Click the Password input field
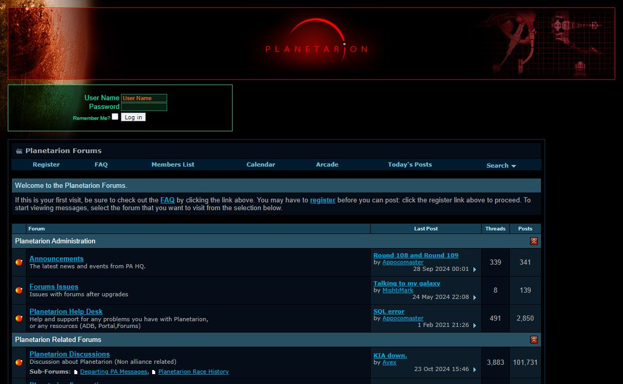623x384 pixels. [144, 107]
